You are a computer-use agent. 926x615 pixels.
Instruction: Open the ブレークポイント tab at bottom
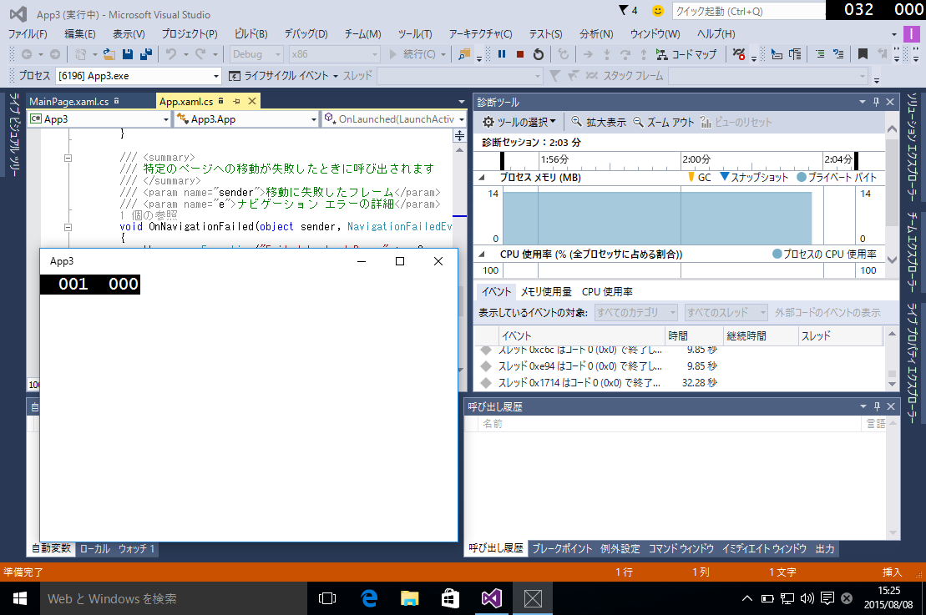[x=562, y=549]
